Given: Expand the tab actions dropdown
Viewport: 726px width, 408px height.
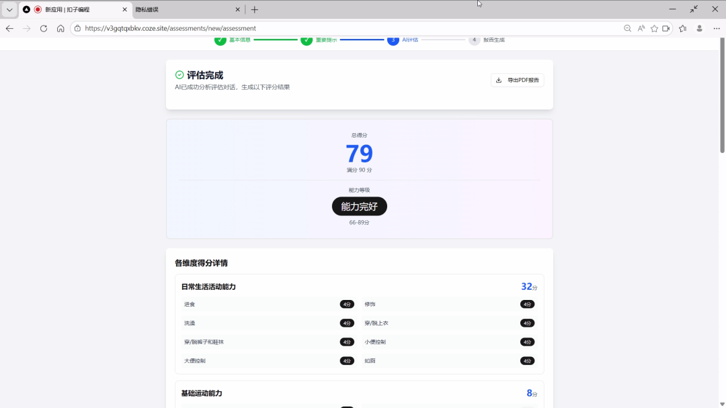Looking at the screenshot, I should 9,9.
